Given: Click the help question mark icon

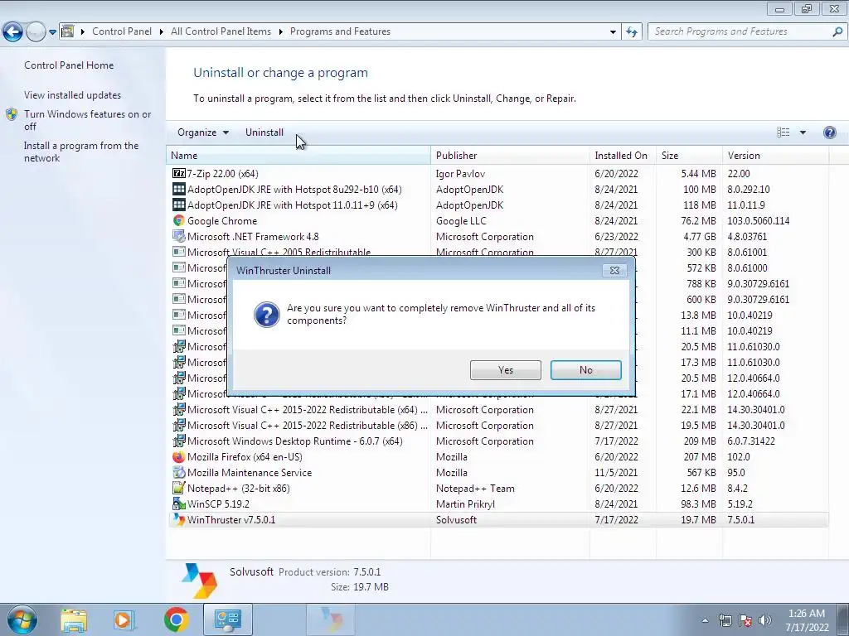Looking at the screenshot, I should 829,132.
